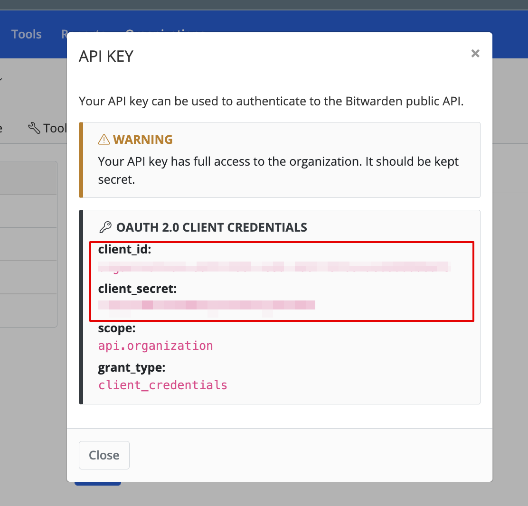Close the API KEY dialog with X

click(475, 54)
